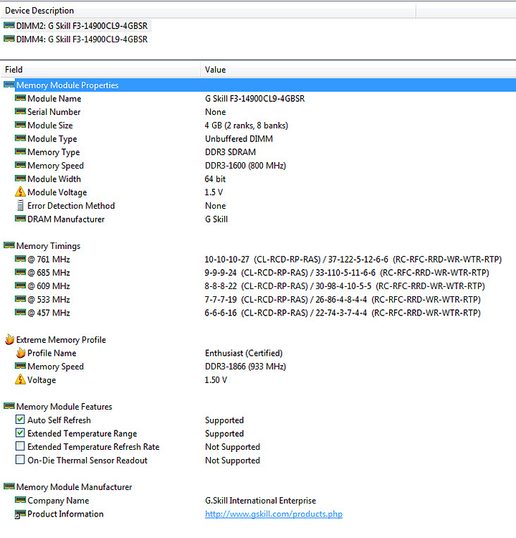This screenshot has width=516, height=538.
Task: Select the Extreme Memory Profile group label
Action: coord(61,340)
